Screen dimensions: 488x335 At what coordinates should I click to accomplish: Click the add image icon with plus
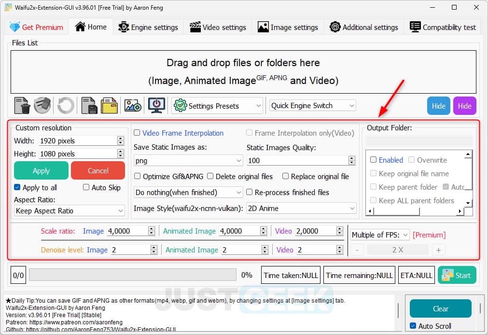(x=133, y=106)
